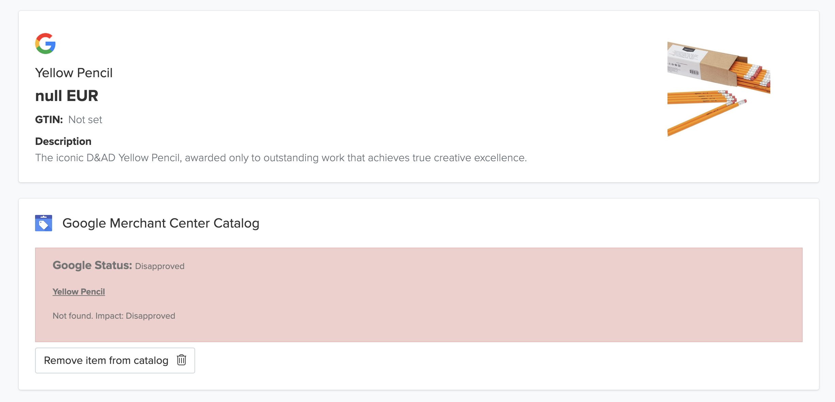Click the trash can icon
Viewport: 835px width, 402px height.
click(x=182, y=360)
